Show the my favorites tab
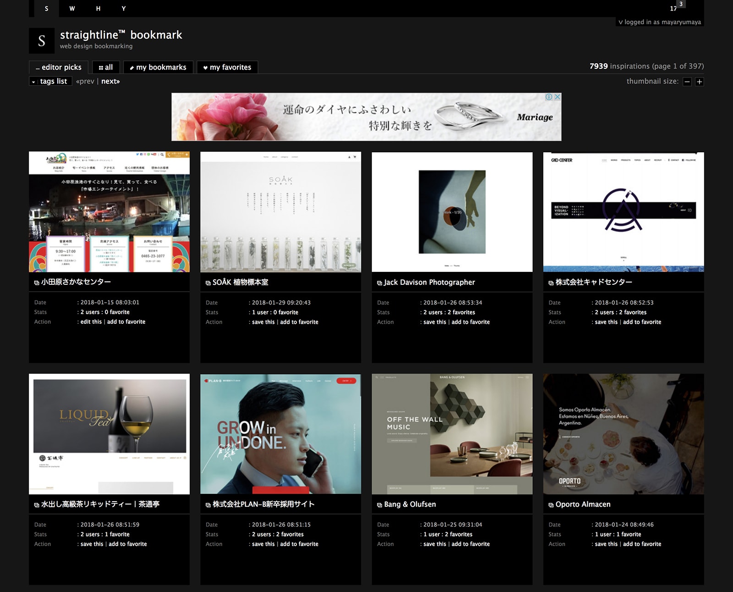The image size is (733, 592). coord(227,67)
